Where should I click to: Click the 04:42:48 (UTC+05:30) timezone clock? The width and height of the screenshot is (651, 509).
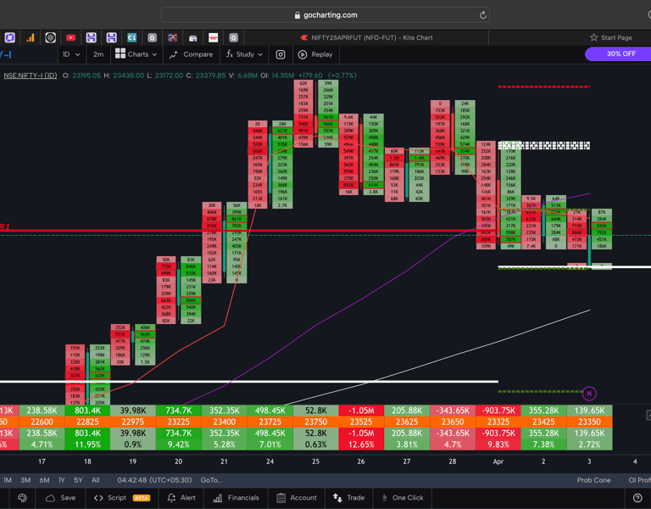pos(154,480)
